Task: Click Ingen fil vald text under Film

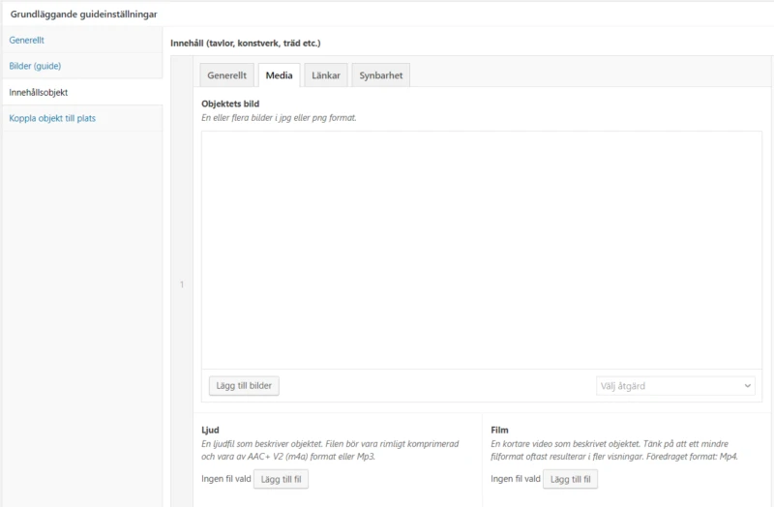Action: point(516,479)
